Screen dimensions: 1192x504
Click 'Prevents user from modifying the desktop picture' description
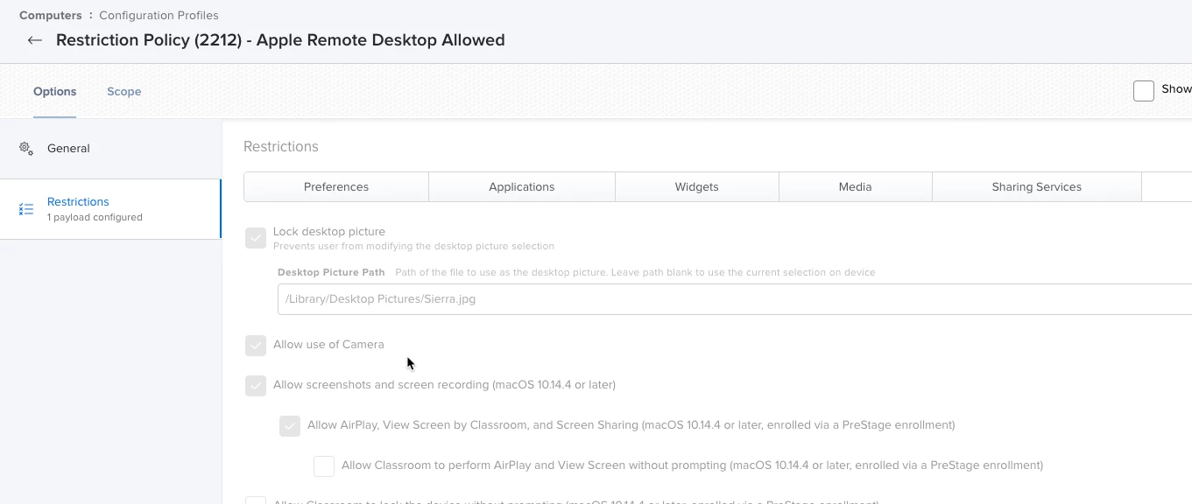pos(413,246)
